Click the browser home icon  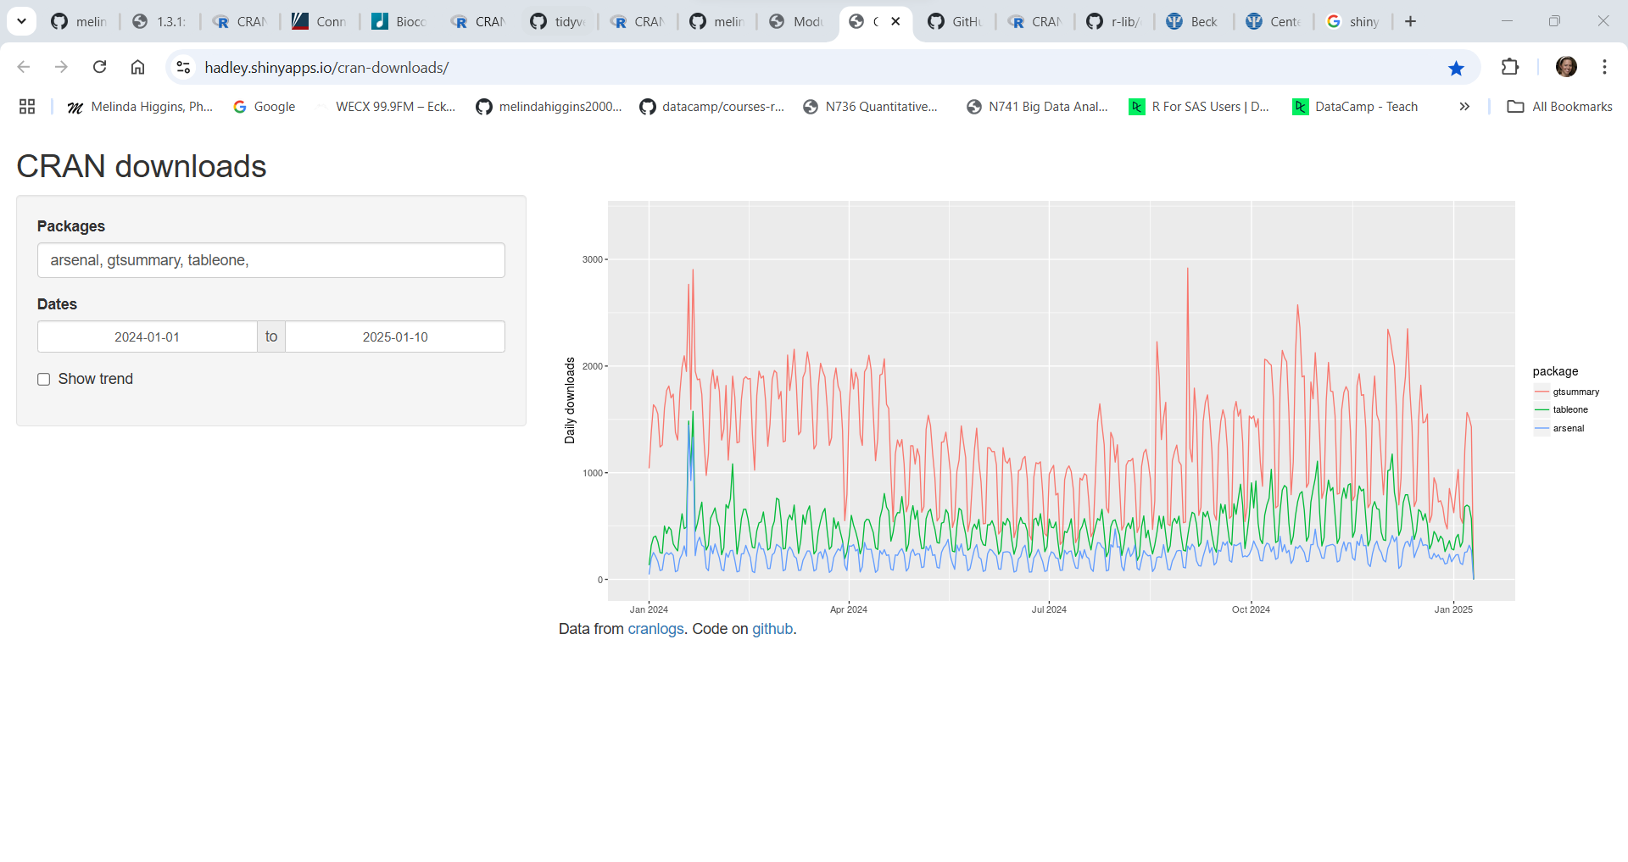pos(137,67)
